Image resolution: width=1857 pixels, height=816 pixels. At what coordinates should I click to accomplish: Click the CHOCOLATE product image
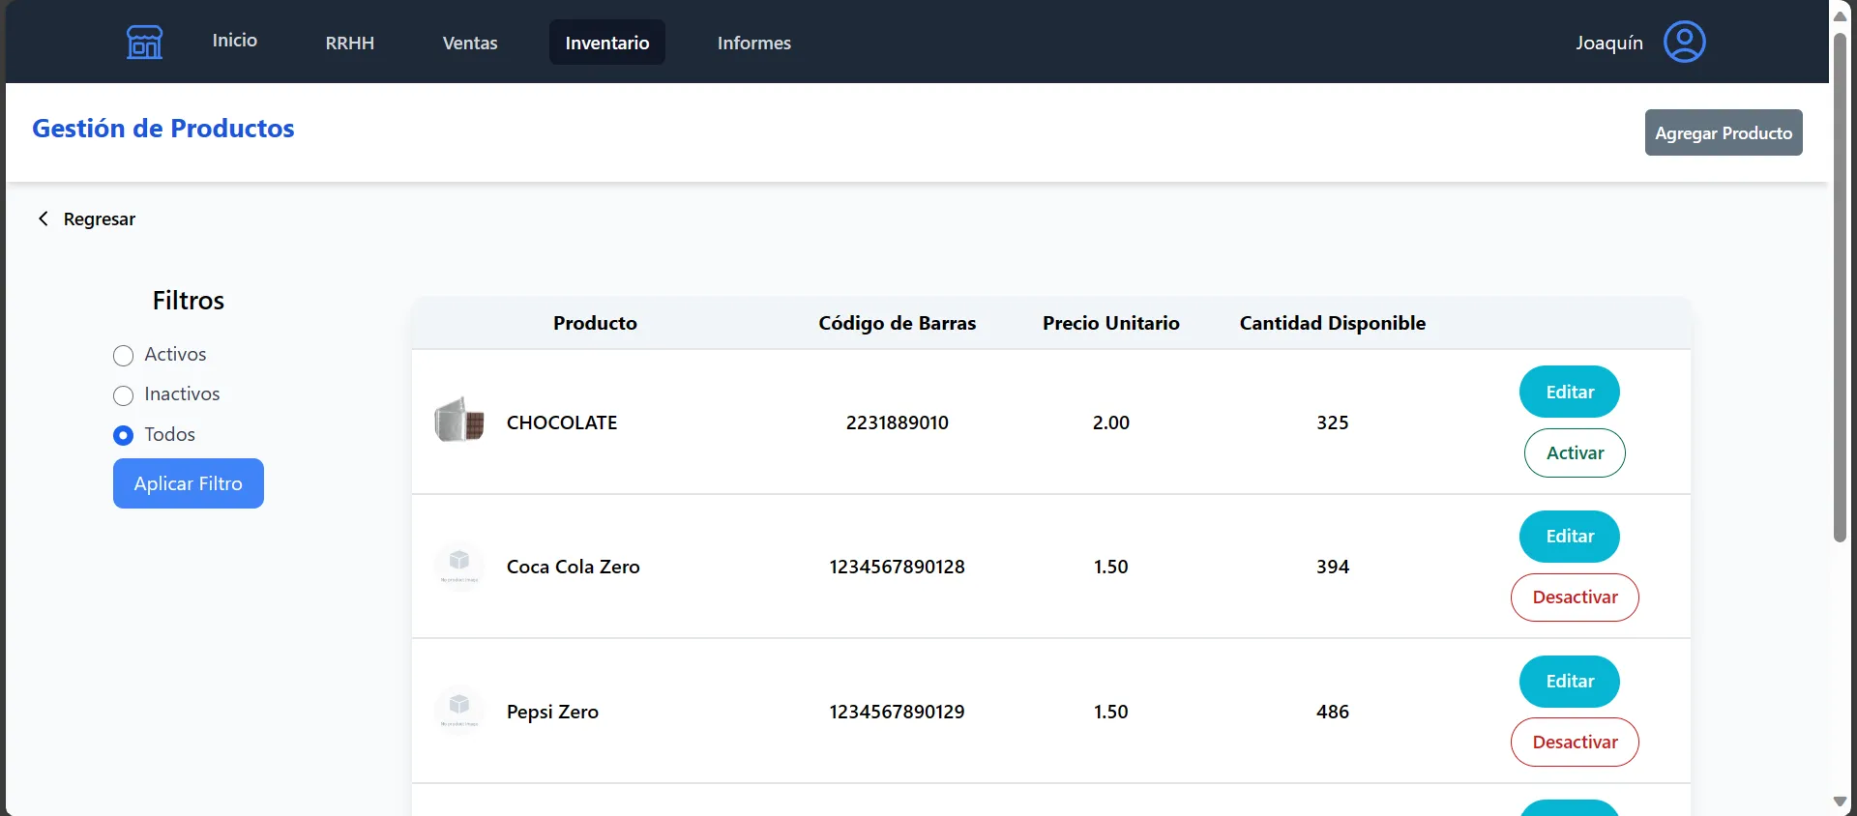click(x=459, y=421)
